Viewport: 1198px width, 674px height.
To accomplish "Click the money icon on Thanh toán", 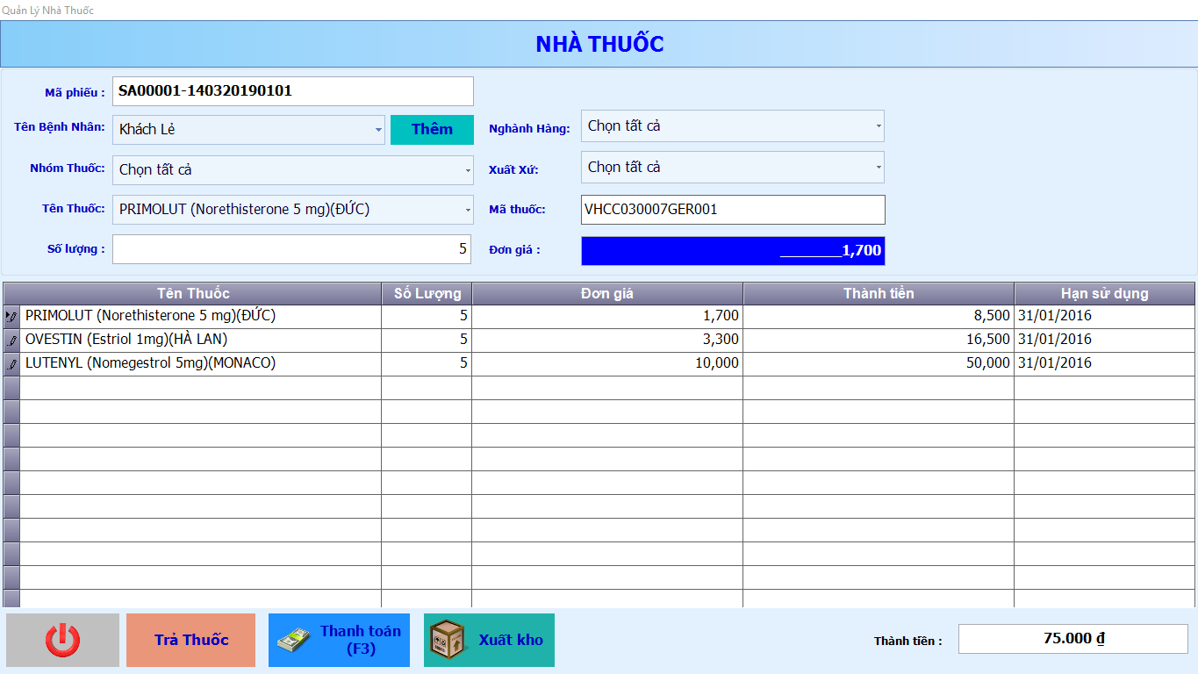I will click(293, 640).
